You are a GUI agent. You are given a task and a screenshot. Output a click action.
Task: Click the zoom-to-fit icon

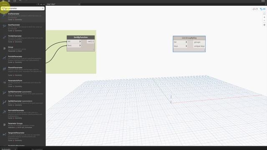[x=264, y=14]
